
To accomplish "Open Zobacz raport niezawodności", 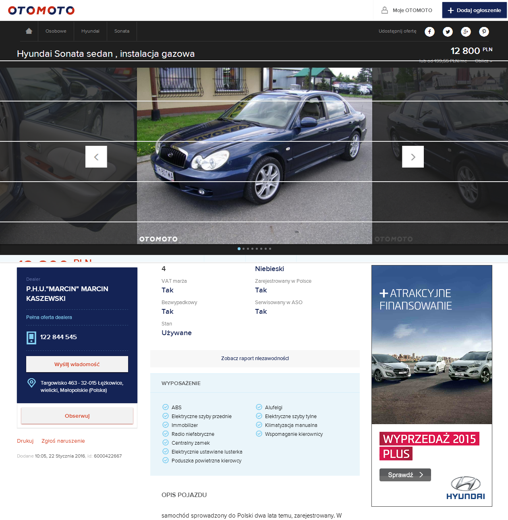I will coord(255,358).
